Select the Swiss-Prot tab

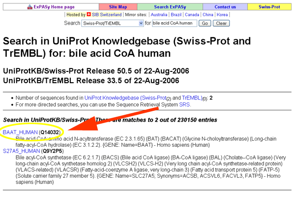coord(270,7)
